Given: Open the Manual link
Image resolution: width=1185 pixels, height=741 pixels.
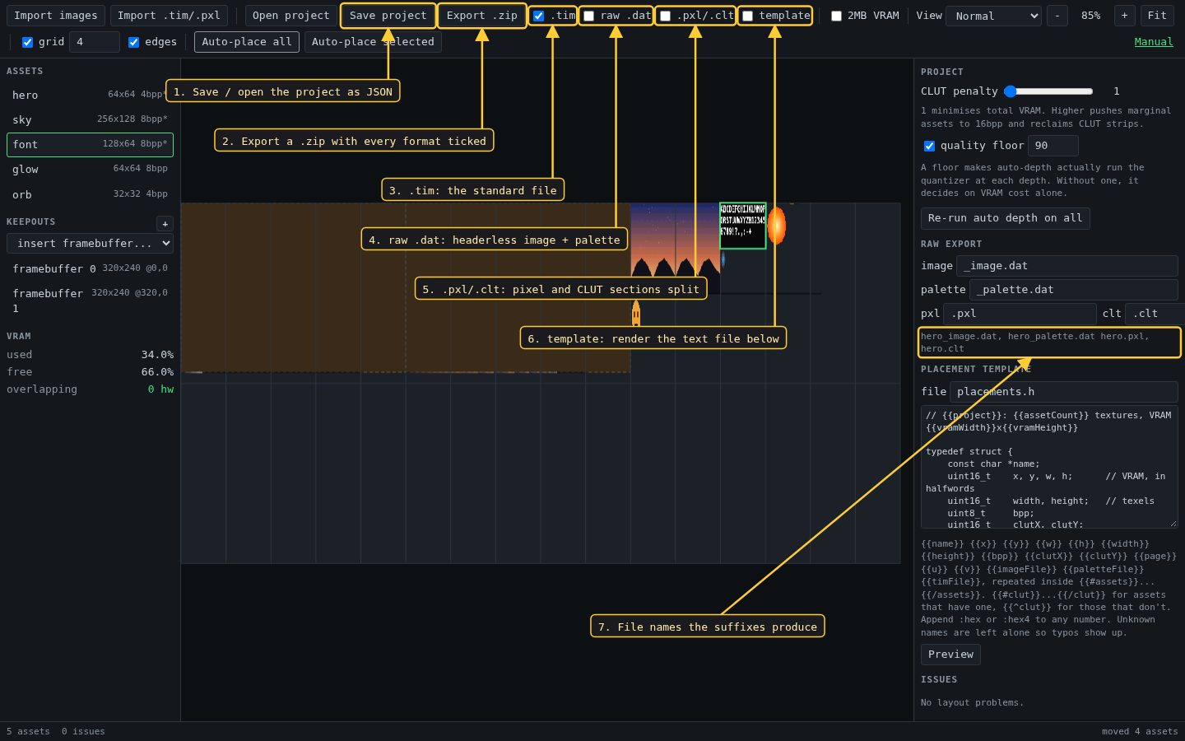Looking at the screenshot, I should (1154, 42).
